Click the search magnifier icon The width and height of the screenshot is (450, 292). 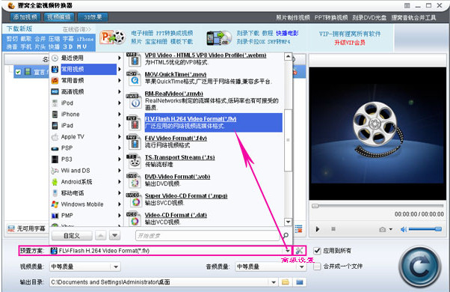(x=286, y=236)
